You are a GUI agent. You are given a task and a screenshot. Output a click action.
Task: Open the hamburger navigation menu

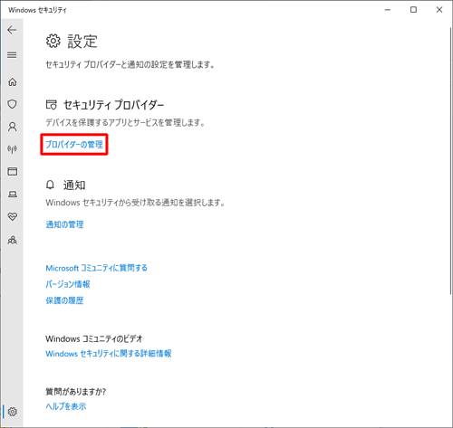click(12, 55)
